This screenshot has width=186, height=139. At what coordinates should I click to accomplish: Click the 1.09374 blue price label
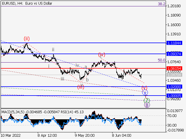click(174, 54)
